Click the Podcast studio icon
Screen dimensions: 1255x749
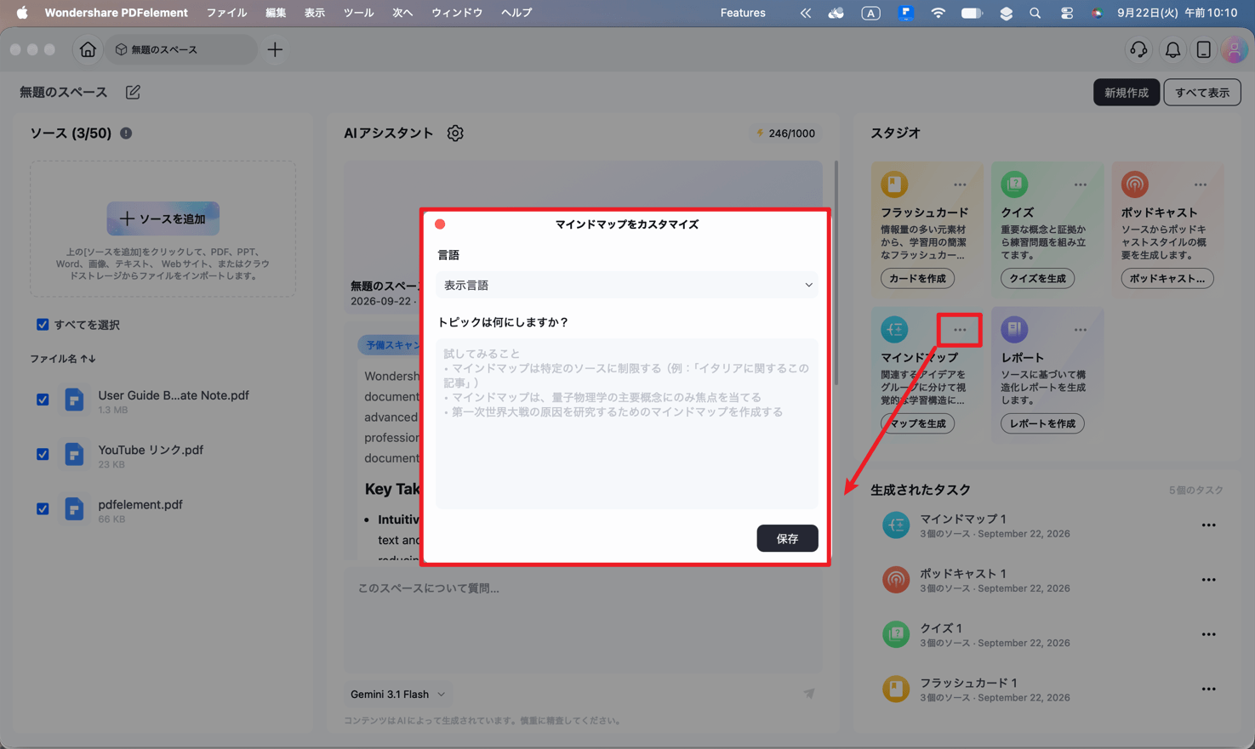point(1134,184)
